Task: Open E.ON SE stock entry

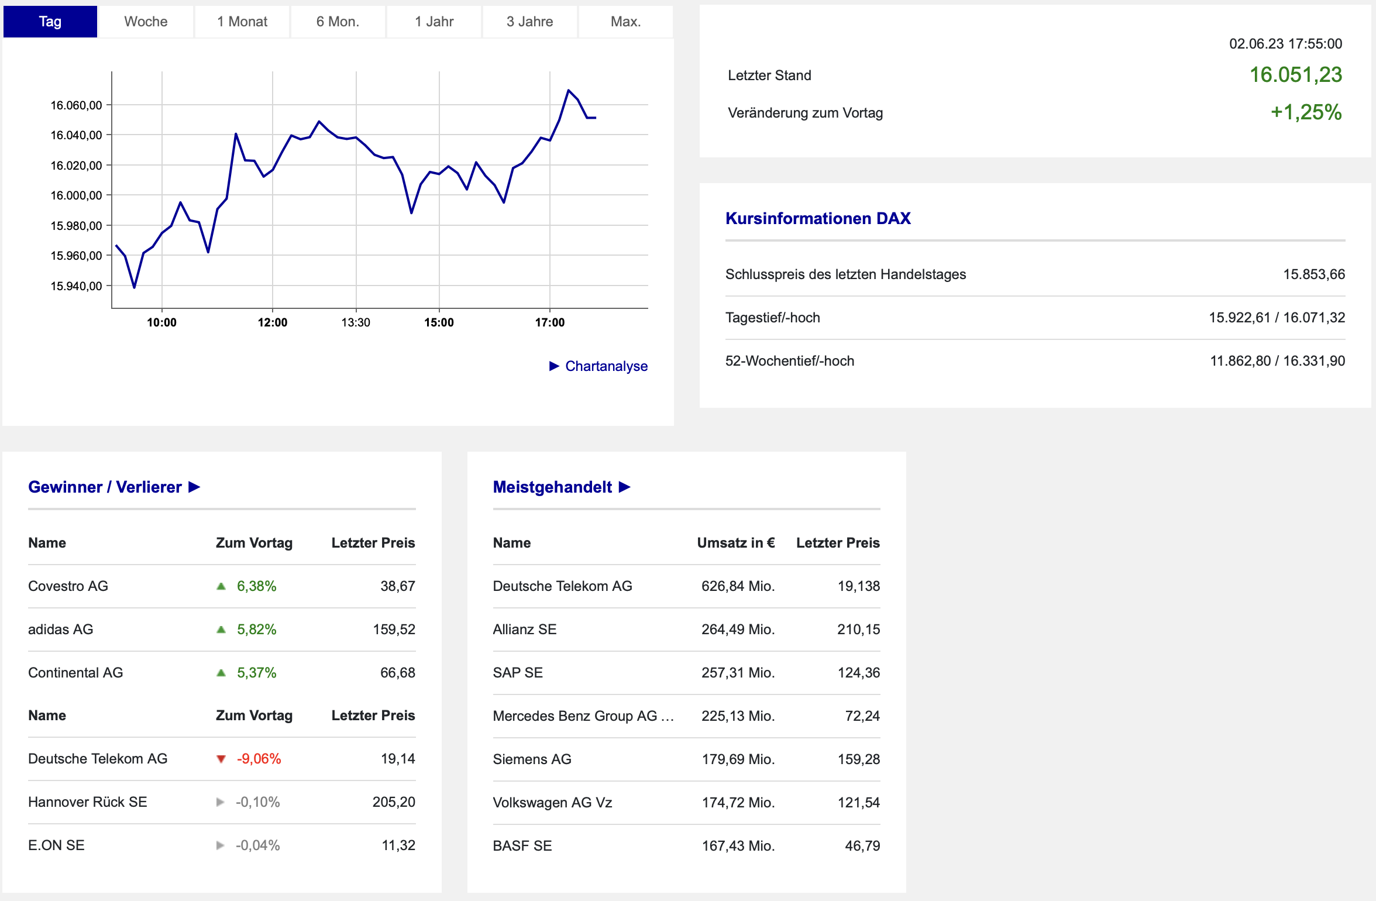Action: [x=56, y=845]
